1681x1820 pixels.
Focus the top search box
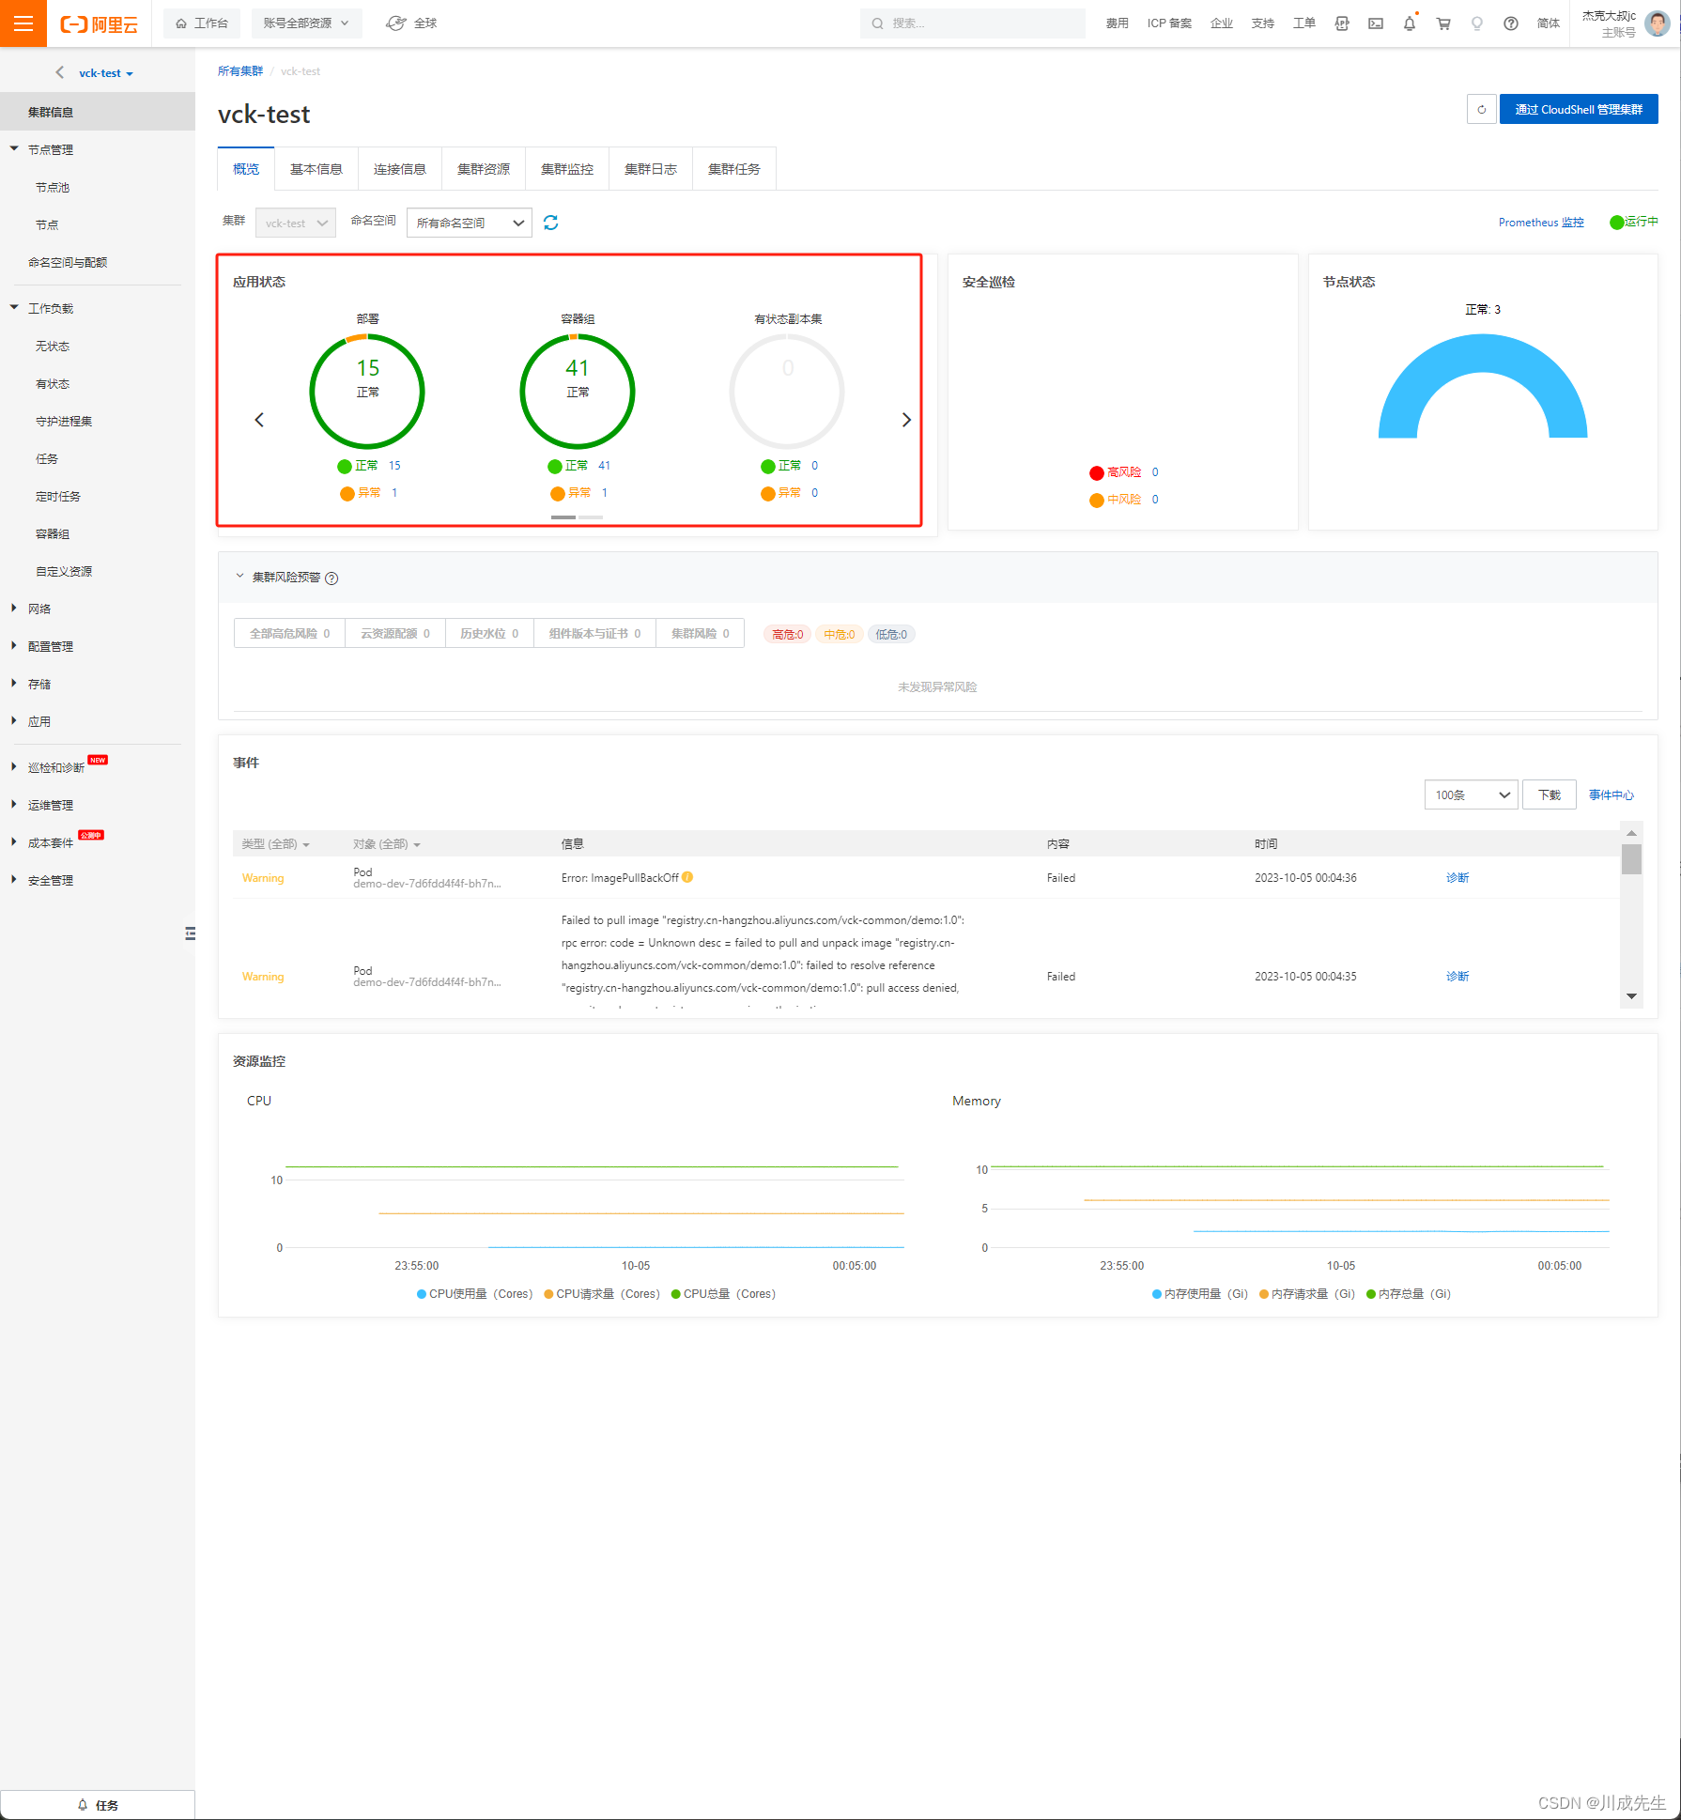(973, 23)
